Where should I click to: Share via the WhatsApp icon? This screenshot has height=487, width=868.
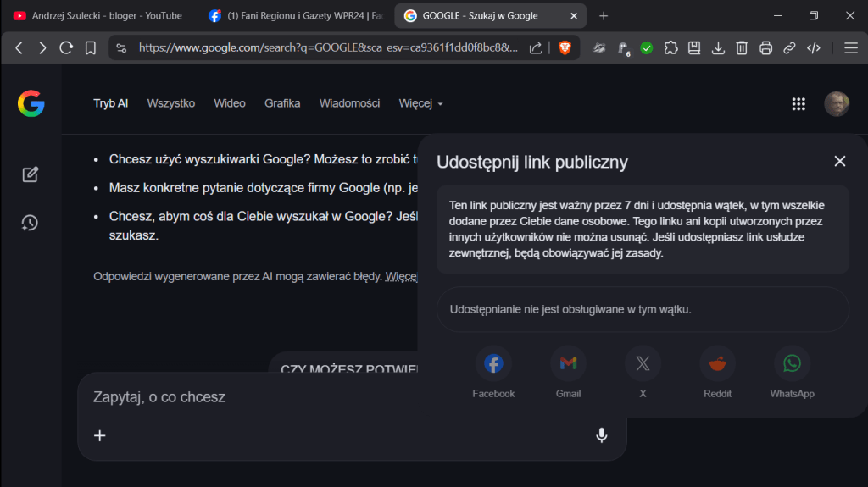pyautogui.click(x=792, y=363)
